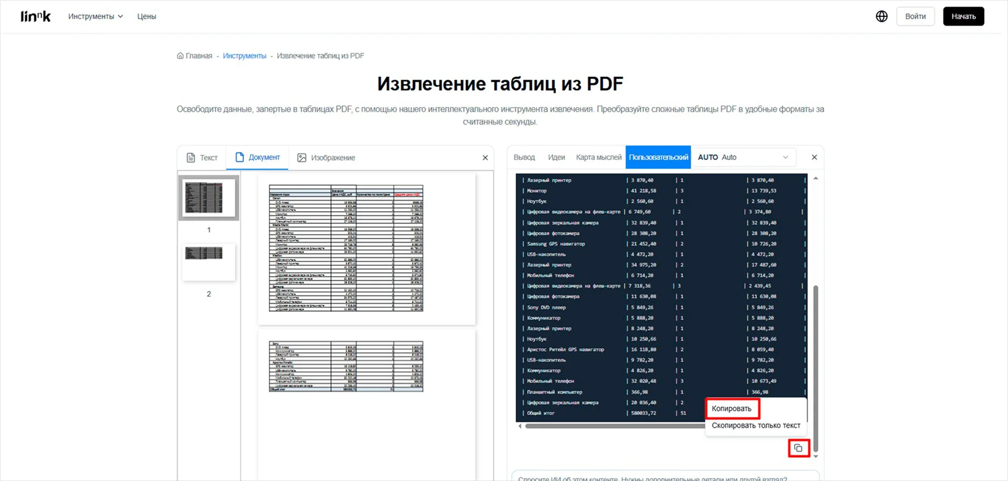Switch to the Карта мыслей tab
Viewport: 1008px width, 481px height.
click(x=598, y=157)
